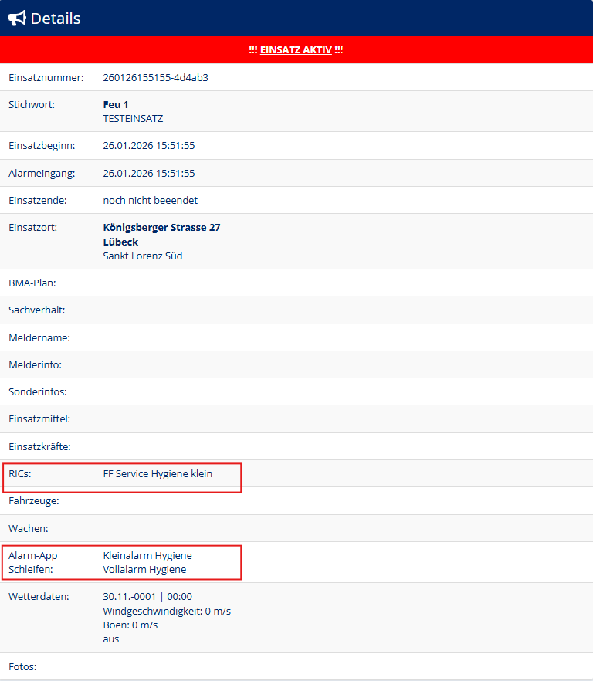Click the BMA-Plan row label
593x681 pixels.
(x=32, y=283)
